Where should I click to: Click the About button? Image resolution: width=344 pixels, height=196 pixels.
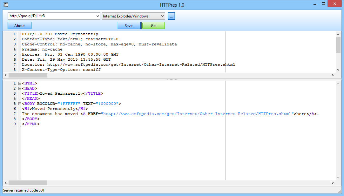19,26
